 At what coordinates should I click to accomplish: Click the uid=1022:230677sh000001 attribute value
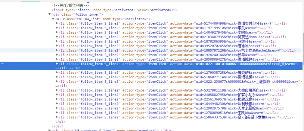tap(247, 81)
